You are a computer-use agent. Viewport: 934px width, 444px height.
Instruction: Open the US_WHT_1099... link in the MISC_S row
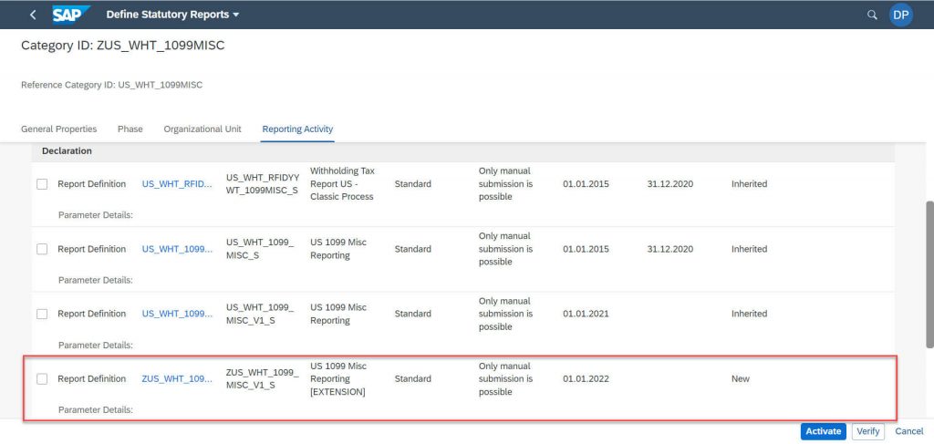pyautogui.click(x=177, y=249)
